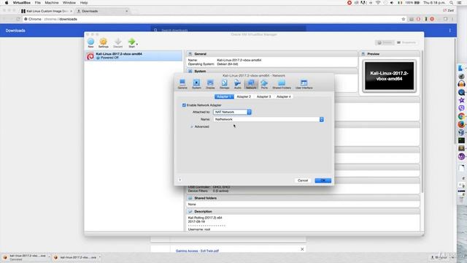Image resolution: width=467 pixels, height=263 pixels.
Task: Select the Network settings page icon
Action: pos(251,84)
